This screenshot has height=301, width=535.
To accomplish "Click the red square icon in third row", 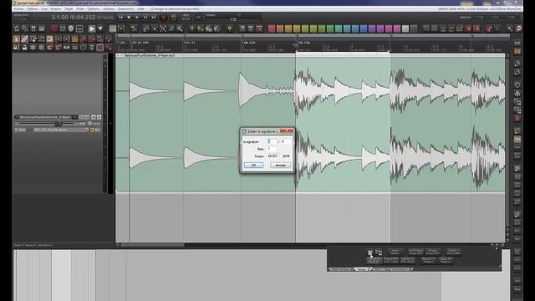I will pos(100,47).
